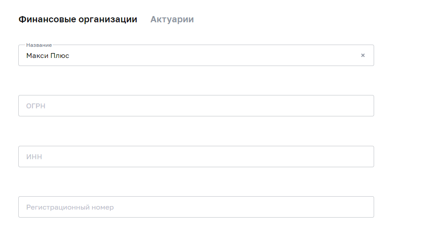Clear the Название field with the × icon
Image resolution: width=425 pixels, height=235 pixels.
[x=363, y=56]
